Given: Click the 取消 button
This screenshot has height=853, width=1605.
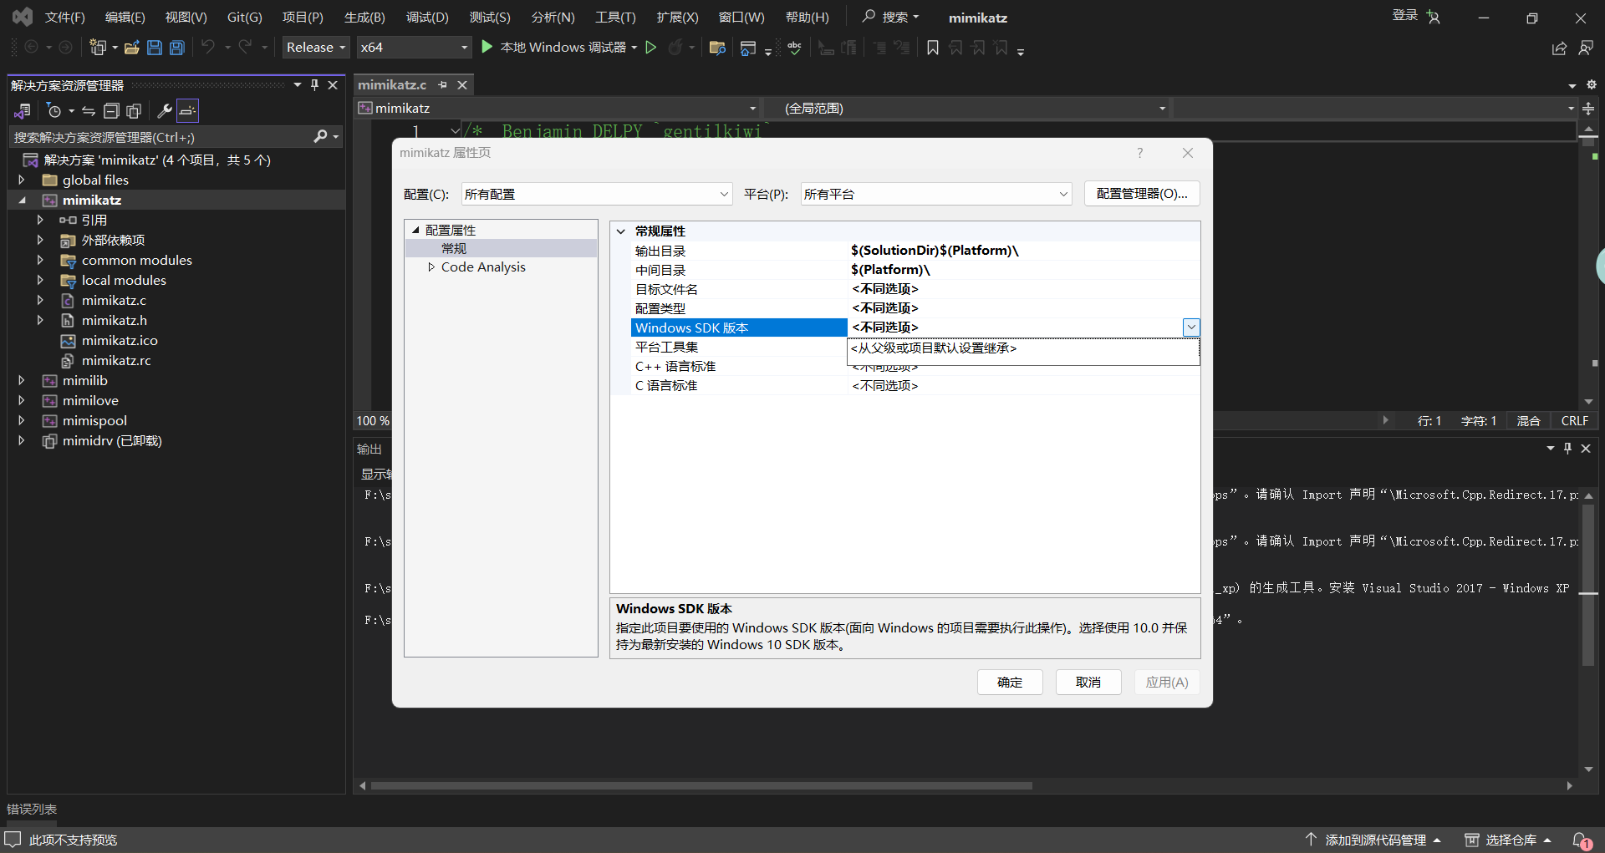Looking at the screenshot, I should click(x=1088, y=682).
